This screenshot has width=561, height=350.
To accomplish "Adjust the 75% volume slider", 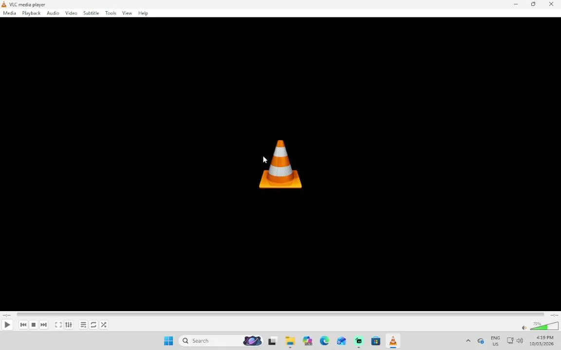I will (x=544, y=326).
